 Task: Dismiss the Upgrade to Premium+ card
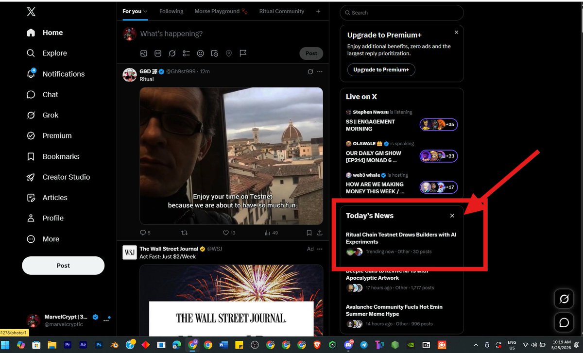456,32
